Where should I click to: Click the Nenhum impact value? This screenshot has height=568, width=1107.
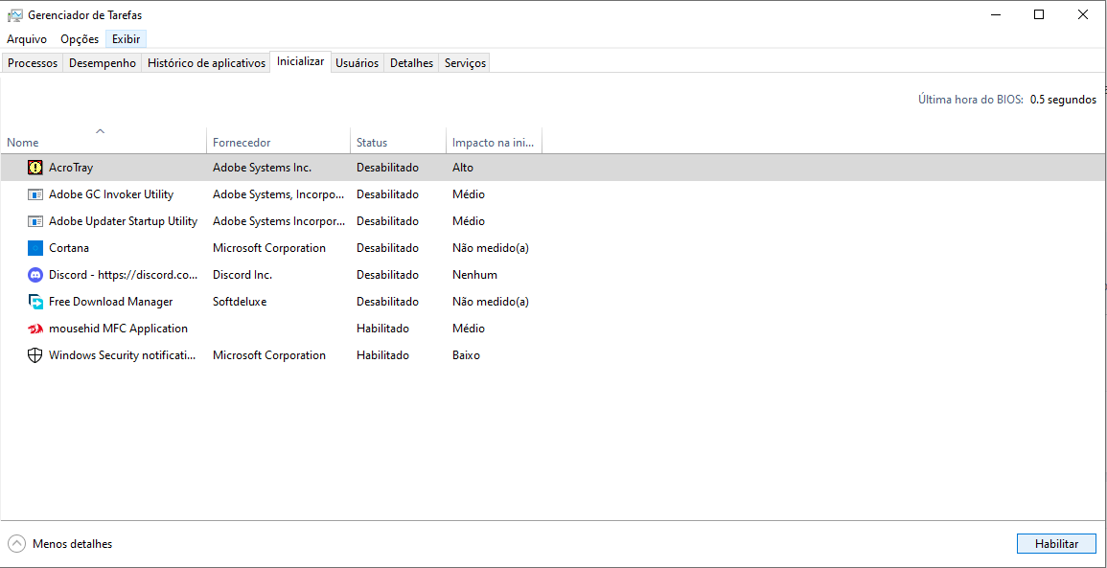474,275
